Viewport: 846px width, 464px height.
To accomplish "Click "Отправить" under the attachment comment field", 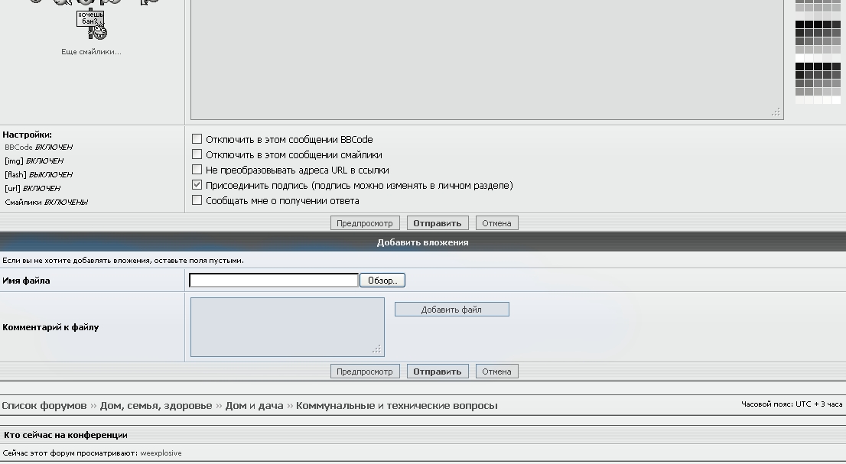I will click(x=437, y=372).
